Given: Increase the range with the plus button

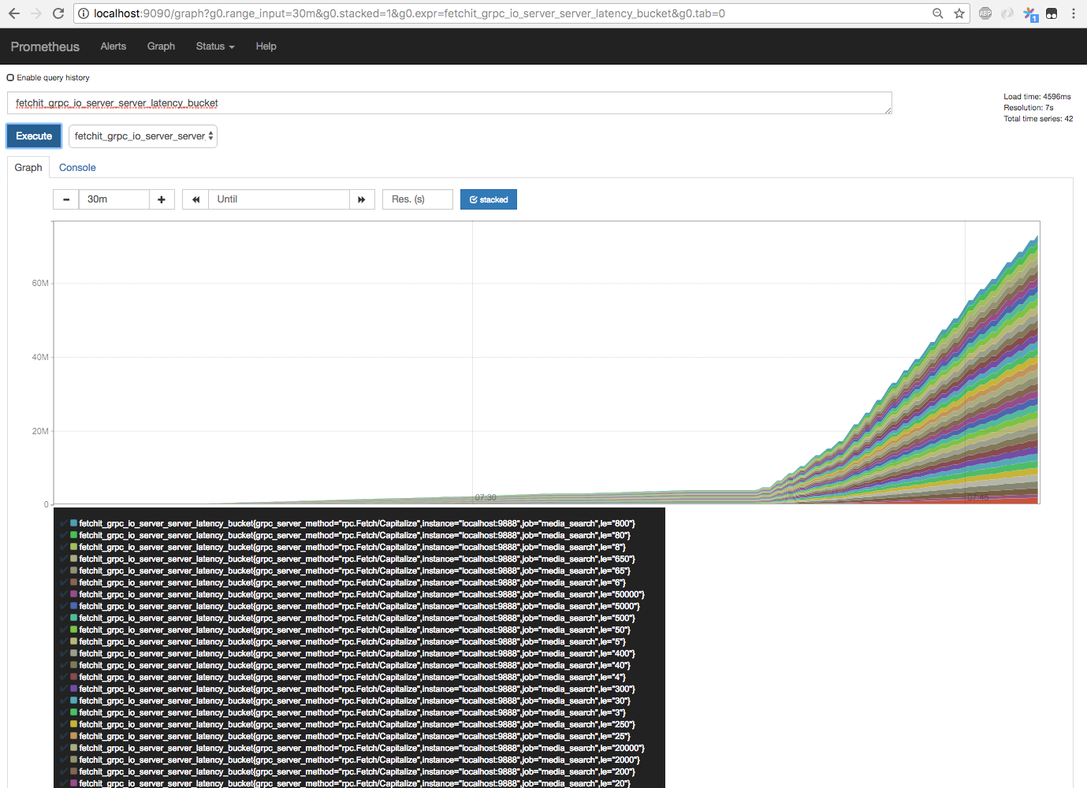Looking at the screenshot, I should tap(162, 199).
